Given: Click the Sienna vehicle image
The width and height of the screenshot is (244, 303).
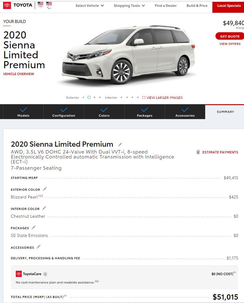Looking at the screenshot, I should [128, 55].
